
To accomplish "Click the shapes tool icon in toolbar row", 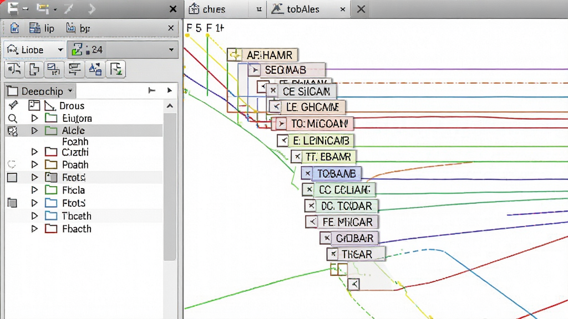I will click(x=95, y=69).
